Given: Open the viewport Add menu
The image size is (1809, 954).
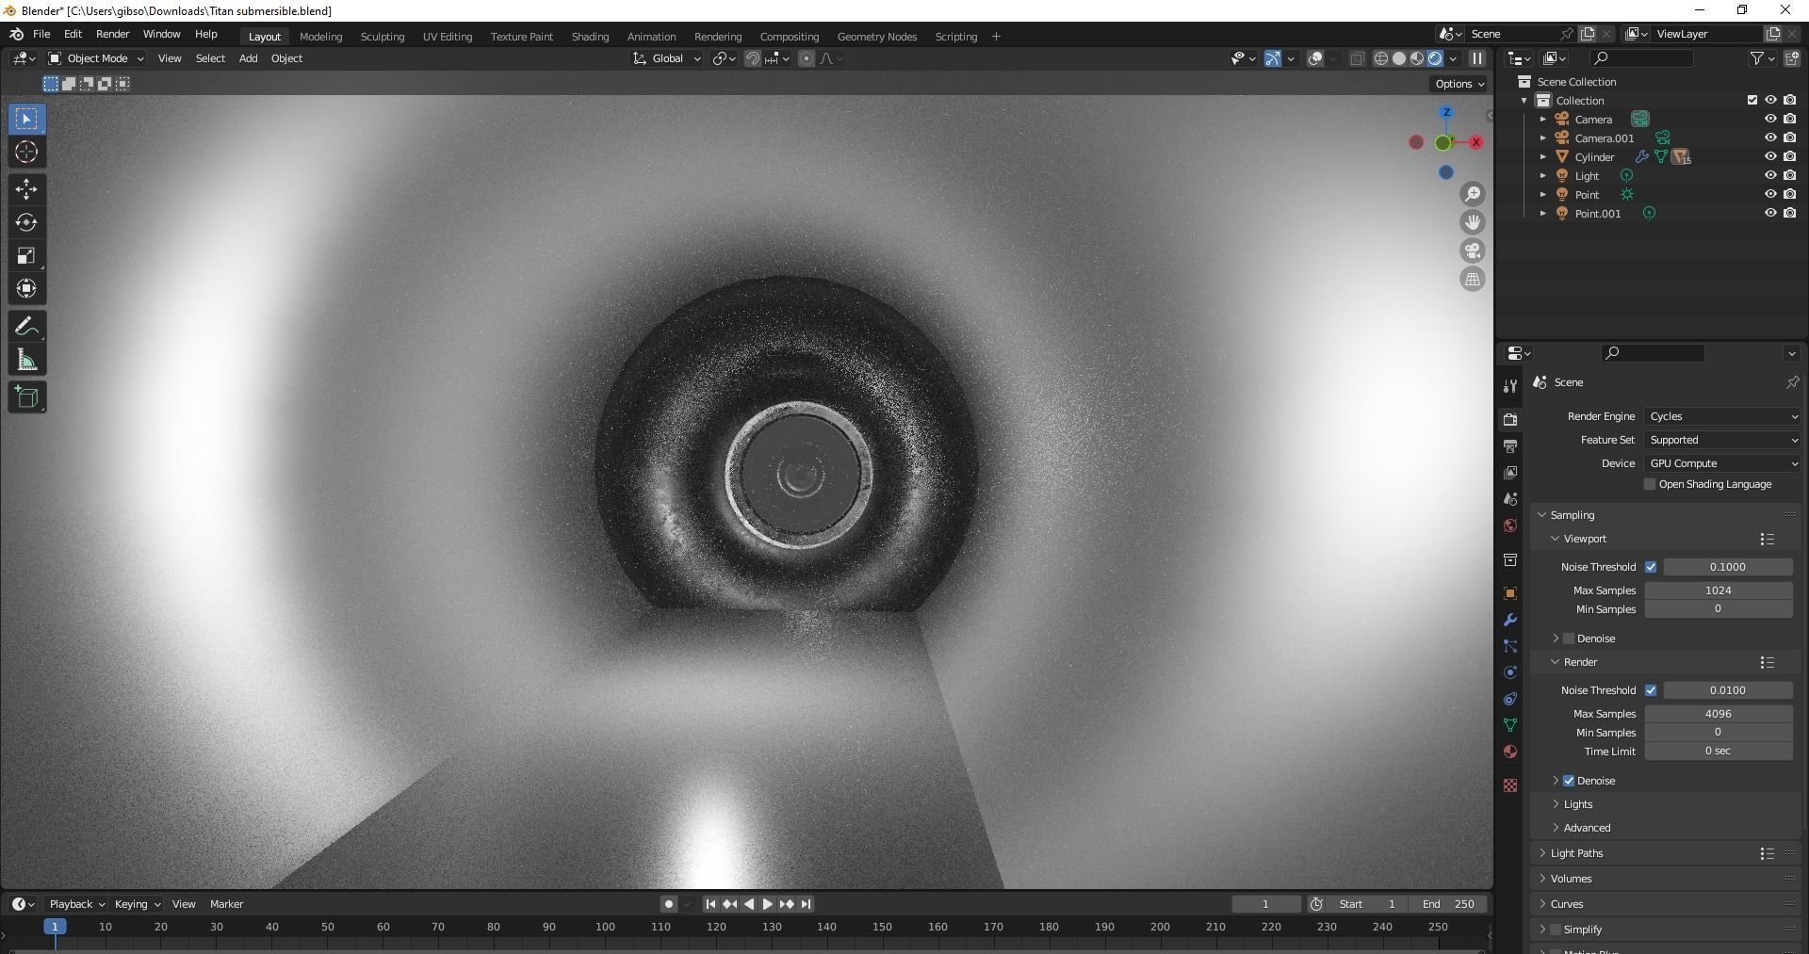Looking at the screenshot, I should click(248, 58).
